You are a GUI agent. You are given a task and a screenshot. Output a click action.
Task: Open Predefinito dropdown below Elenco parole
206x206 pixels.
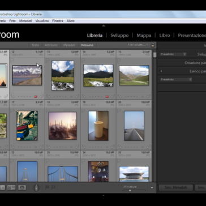(175, 80)
